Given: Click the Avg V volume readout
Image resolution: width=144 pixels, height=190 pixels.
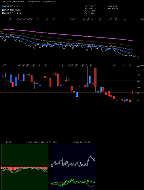Looking at the screenshot, I should (112, 6).
